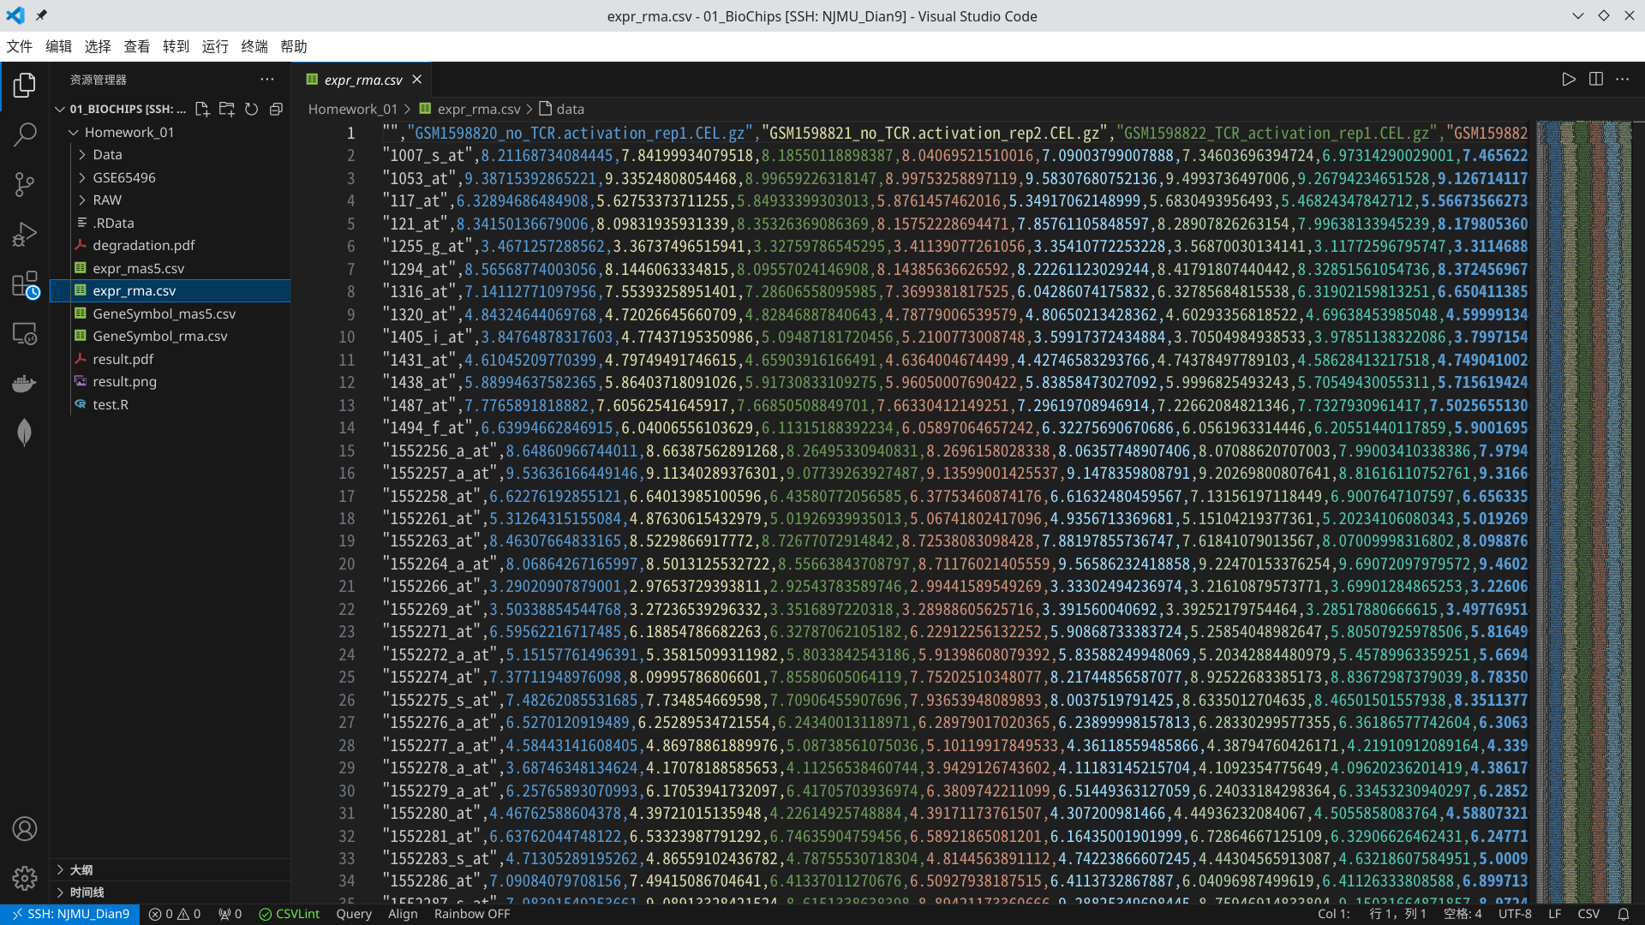Expand the 大纲 outline section
Screen dimensions: 1645x925
click(x=170, y=869)
